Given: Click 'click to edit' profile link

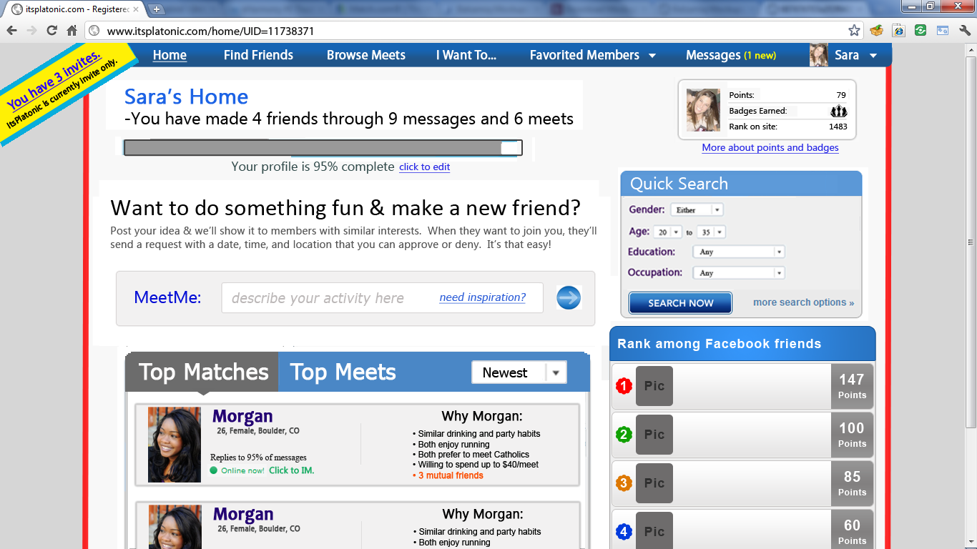Looking at the screenshot, I should [424, 167].
